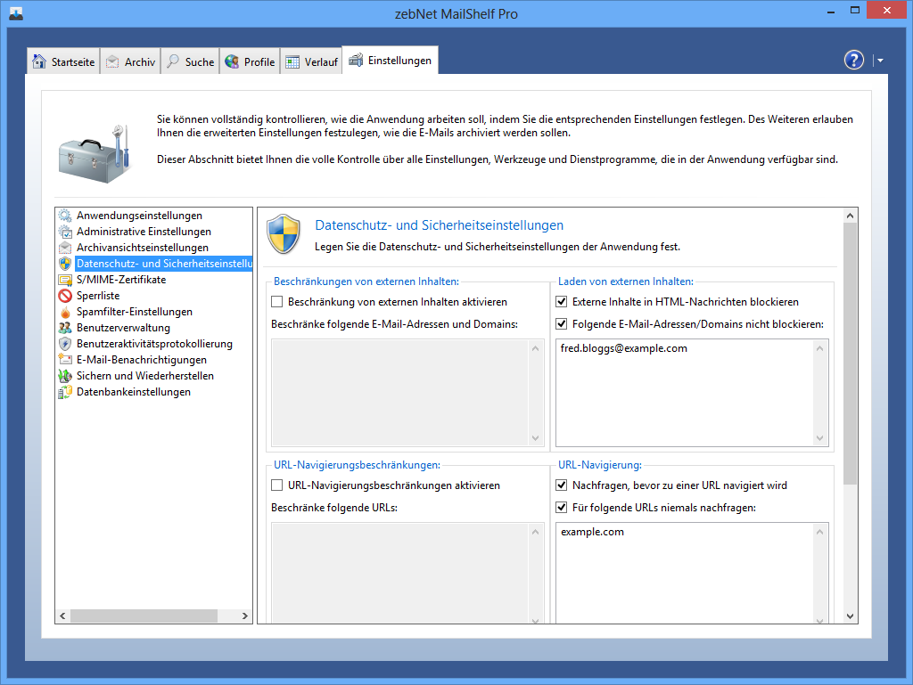Click the Datenschutz shield icon in sidebar
This screenshot has height=685, width=913.
(x=65, y=264)
